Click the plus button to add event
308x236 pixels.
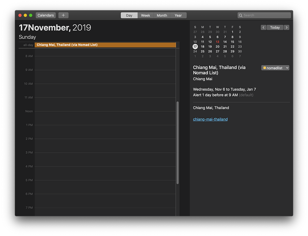pyautogui.click(x=63, y=15)
